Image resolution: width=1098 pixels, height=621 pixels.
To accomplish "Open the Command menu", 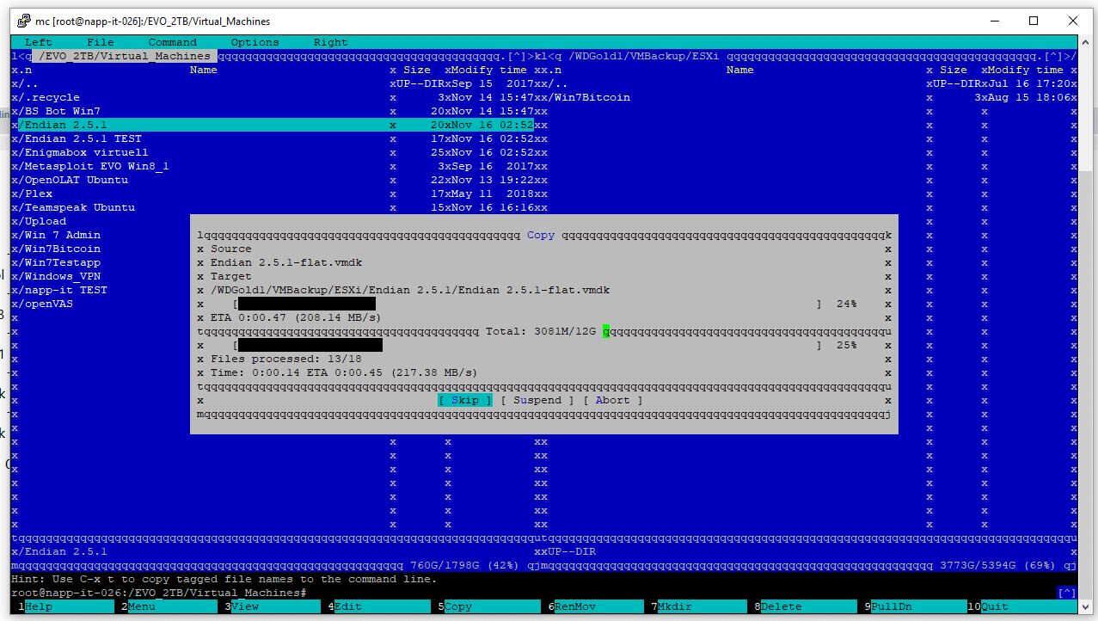I will point(172,42).
